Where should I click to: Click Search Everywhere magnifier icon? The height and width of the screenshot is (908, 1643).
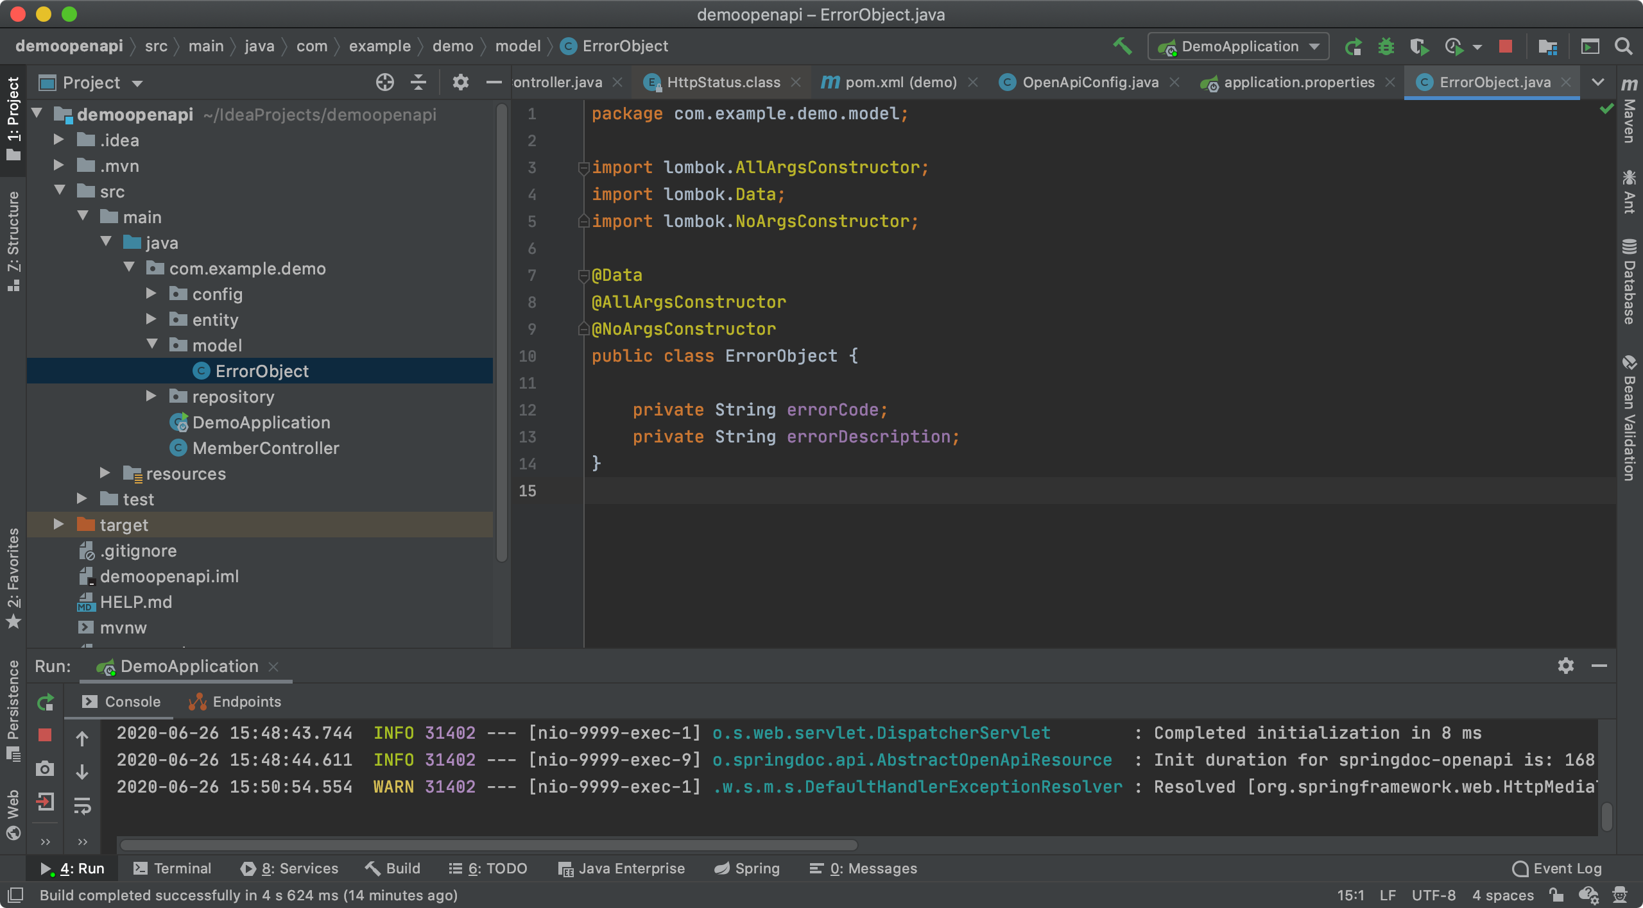point(1624,46)
